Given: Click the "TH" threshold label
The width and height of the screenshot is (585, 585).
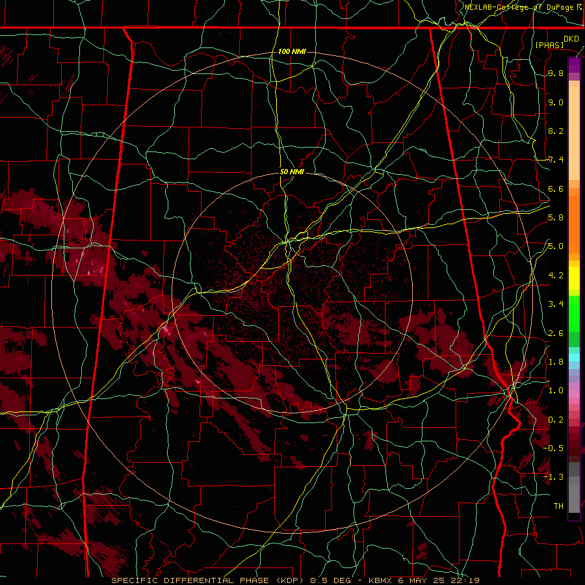Looking at the screenshot, I should click(558, 506).
